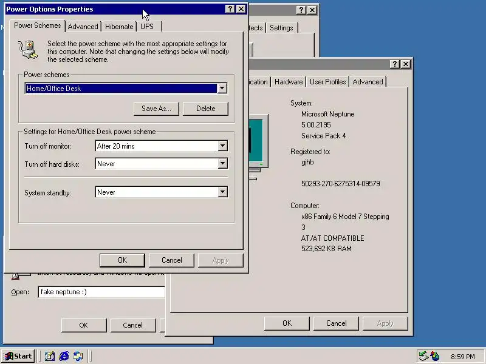Switch to the Power Schemes tab
This screenshot has width=486, height=364.
tap(37, 25)
